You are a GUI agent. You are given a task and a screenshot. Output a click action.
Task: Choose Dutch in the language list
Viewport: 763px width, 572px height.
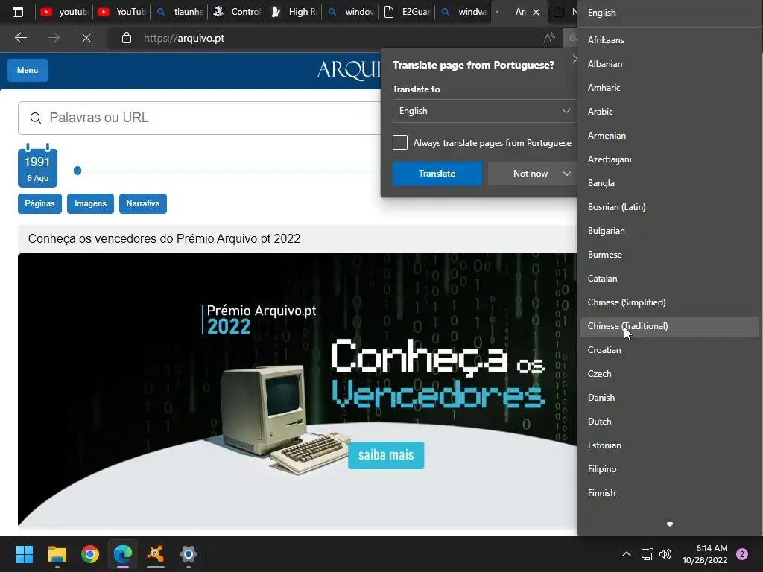670,422
